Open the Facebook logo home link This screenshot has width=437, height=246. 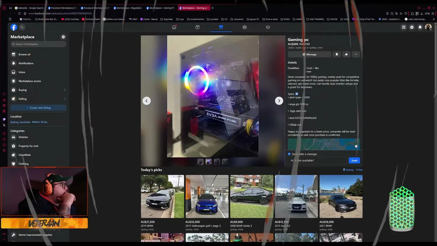tap(14, 27)
